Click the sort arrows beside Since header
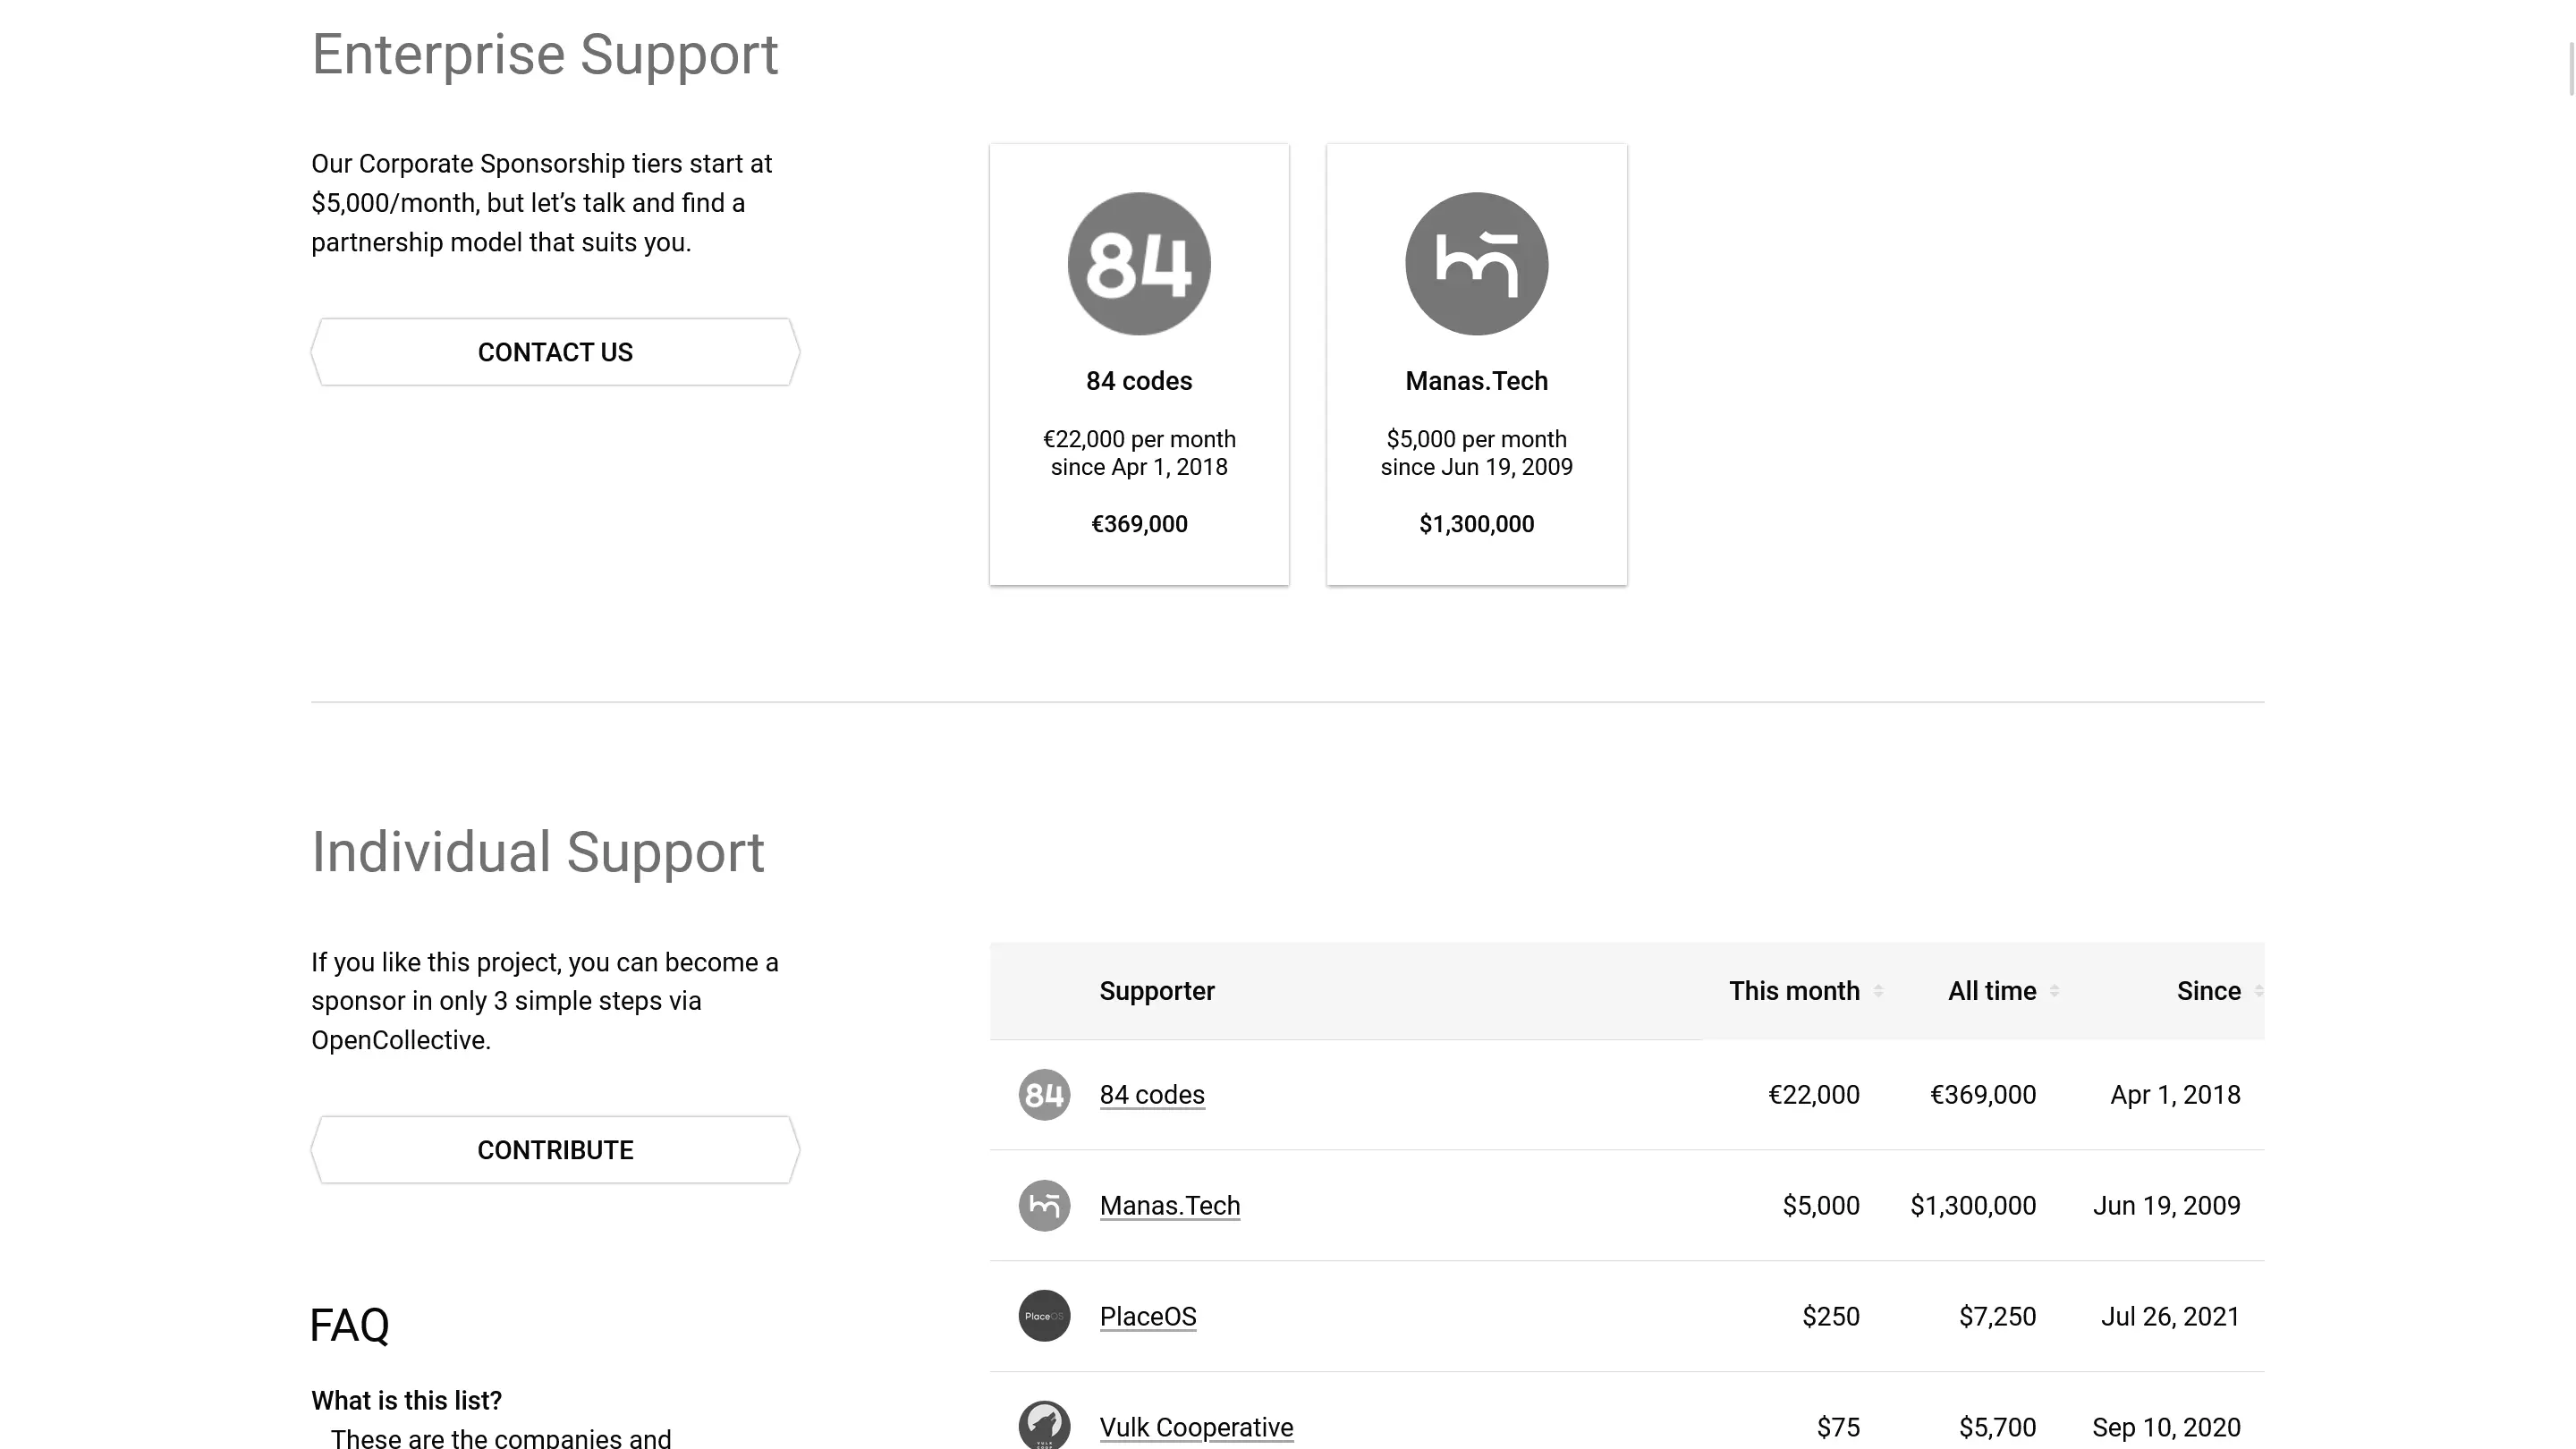 pyautogui.click(x=2256, y=991)
